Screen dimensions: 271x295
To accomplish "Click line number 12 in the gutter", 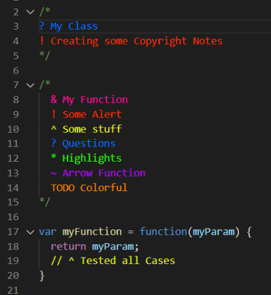I will tap(13, 158).
